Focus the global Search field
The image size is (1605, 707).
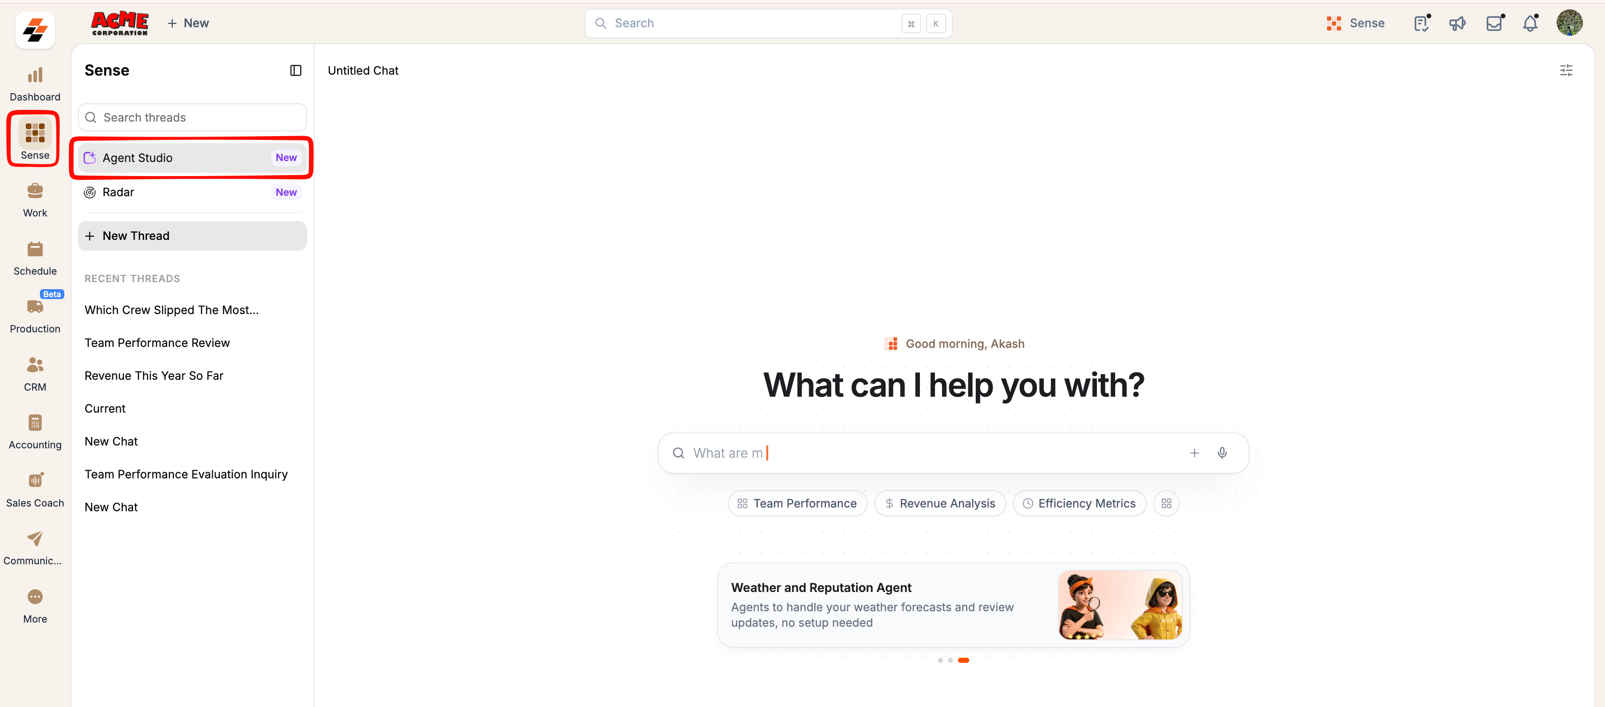768,23
